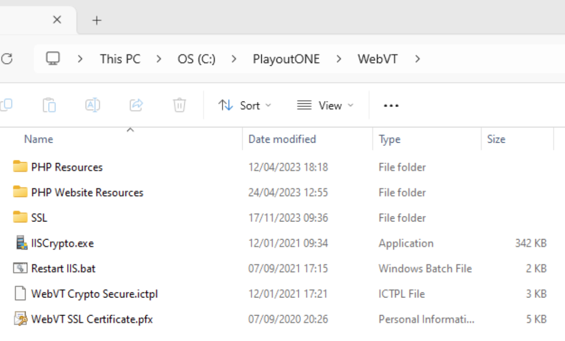Select the WebVT Crypto Secure.ictpl file icon
The image size is (565, 341).
[20, 293]
